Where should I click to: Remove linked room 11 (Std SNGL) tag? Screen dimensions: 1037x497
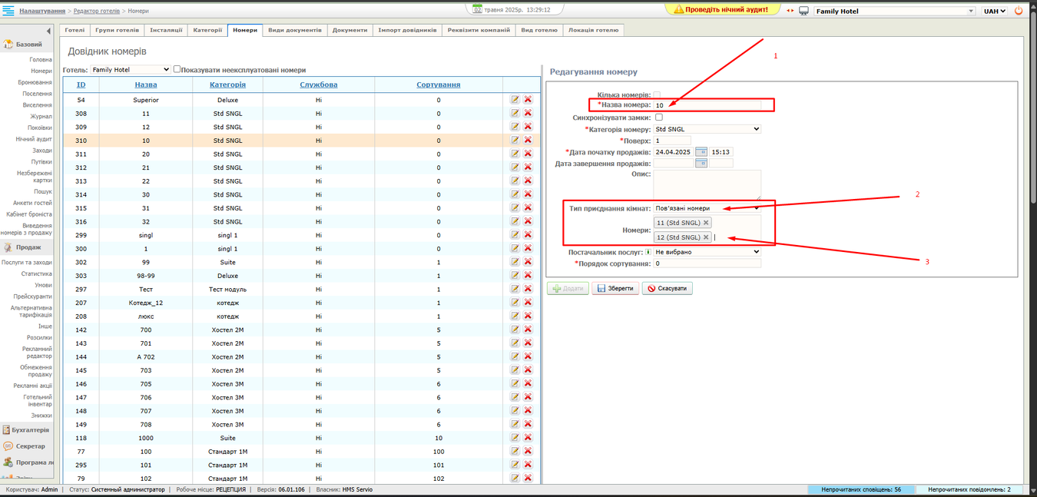click(706, 223)
